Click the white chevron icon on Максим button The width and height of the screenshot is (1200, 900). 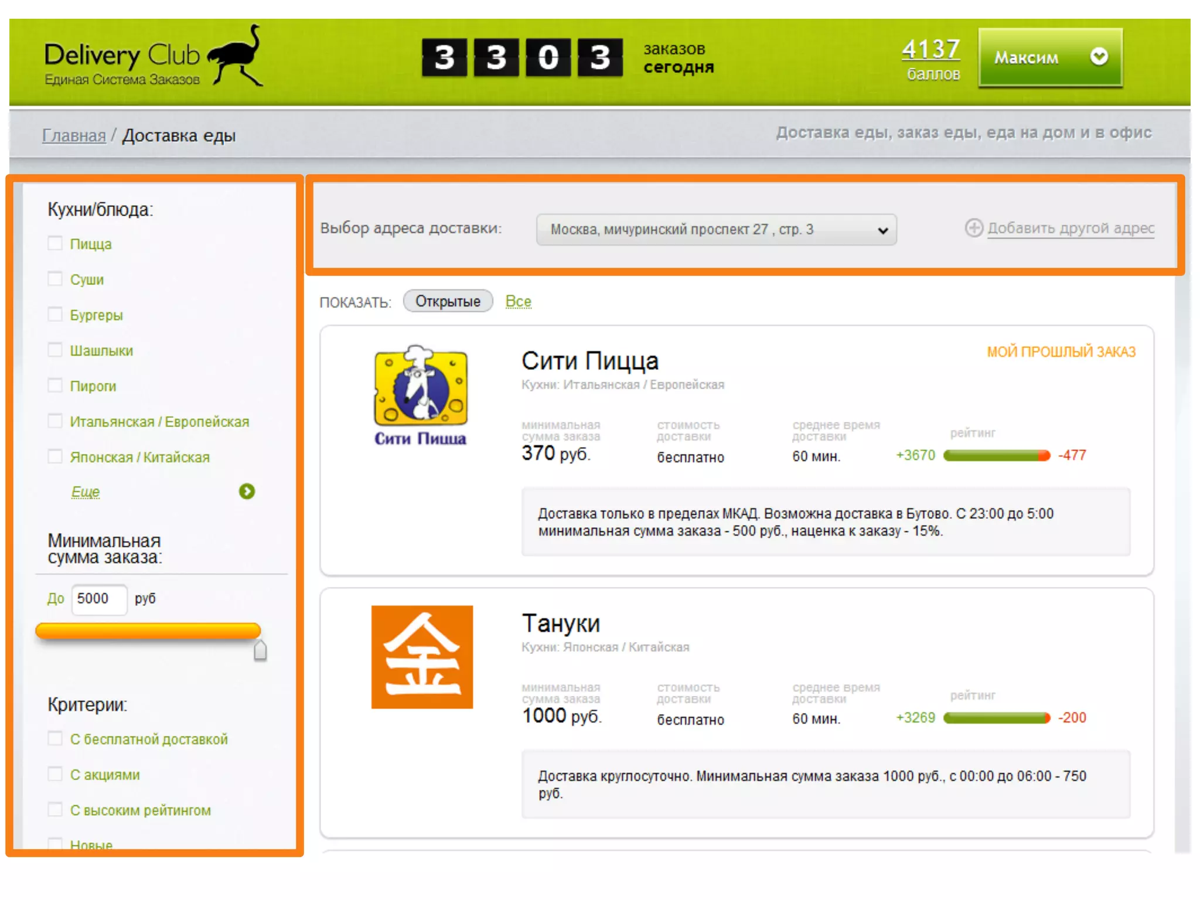[x=1099, y=57]
